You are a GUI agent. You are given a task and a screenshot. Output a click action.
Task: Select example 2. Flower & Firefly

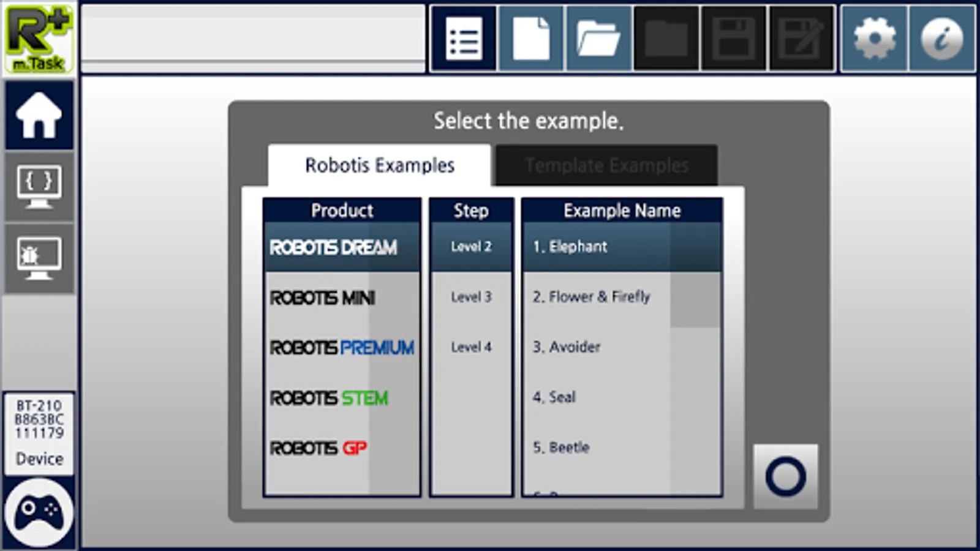(597, 297)
